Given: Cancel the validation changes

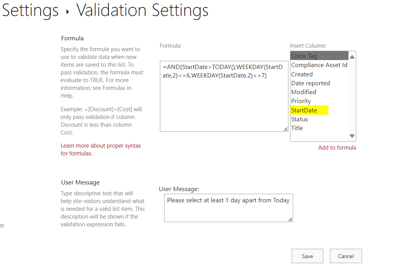Looking at the screenshot, I should [x=345, y=256].
